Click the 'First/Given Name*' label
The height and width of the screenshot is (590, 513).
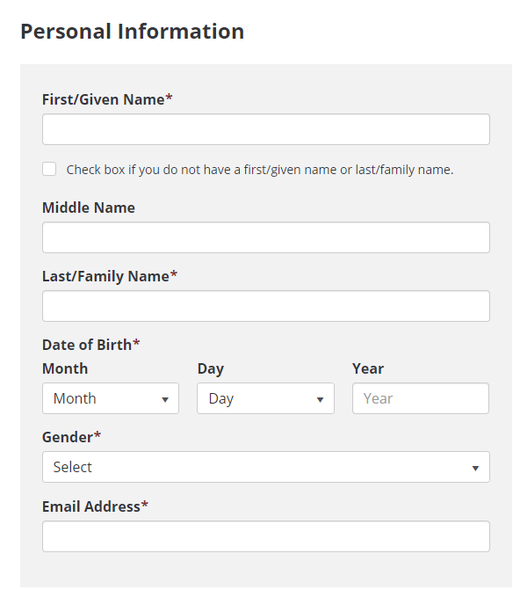click(x=107, y=99)
